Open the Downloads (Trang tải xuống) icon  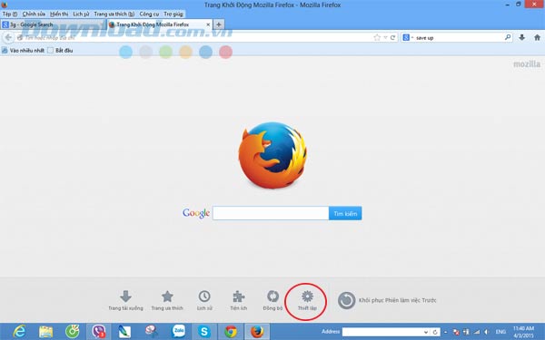tap(125, 296)
